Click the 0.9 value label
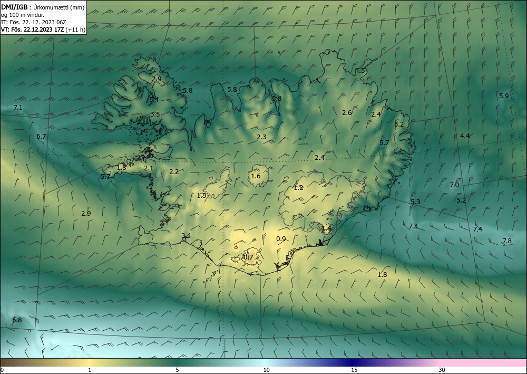The width and height of the screenshot is (527, 374). coord(281,239)
